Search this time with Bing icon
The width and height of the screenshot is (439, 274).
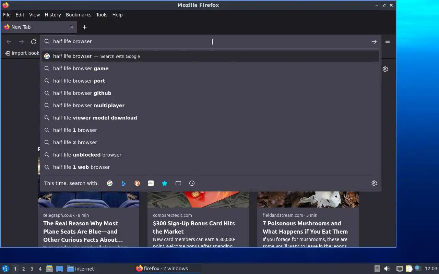[123, 183]
